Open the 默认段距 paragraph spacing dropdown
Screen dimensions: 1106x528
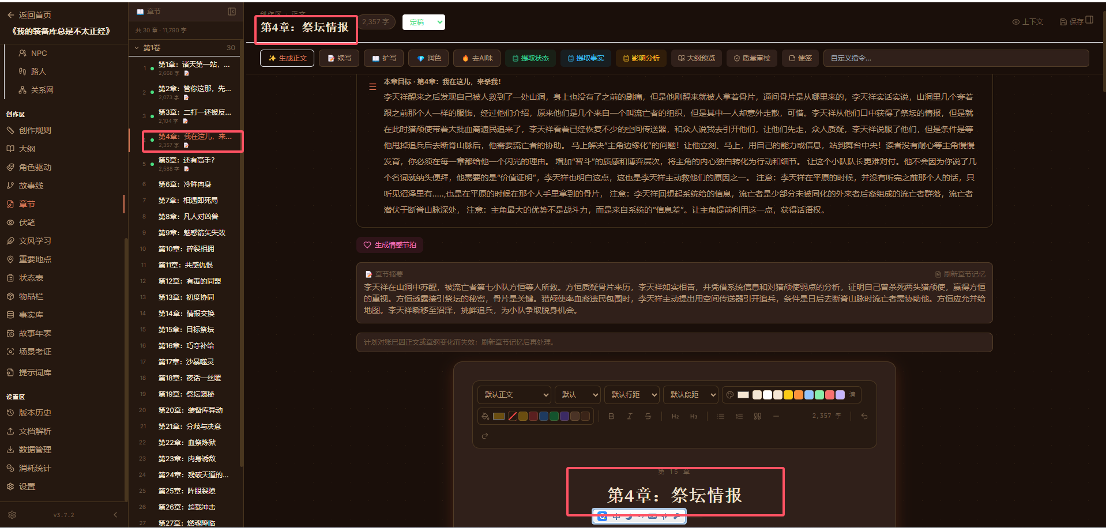(x=691, y=395)
